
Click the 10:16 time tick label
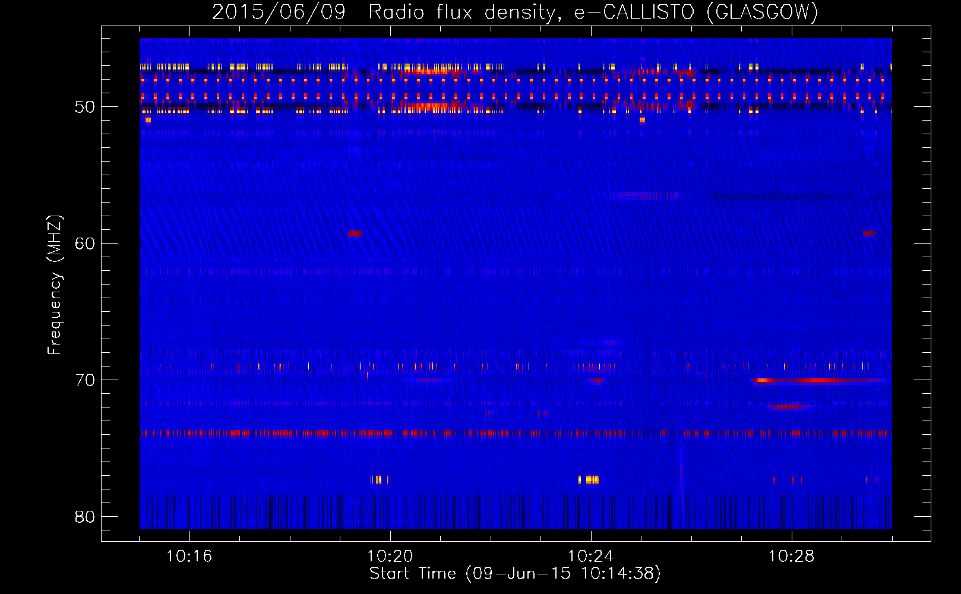tap(189, 557)
